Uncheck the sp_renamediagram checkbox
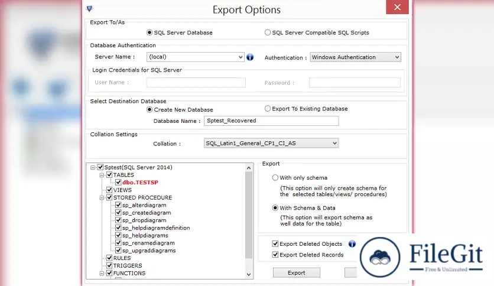The width and height of the screenshot is (494, 286). [118, 243]
